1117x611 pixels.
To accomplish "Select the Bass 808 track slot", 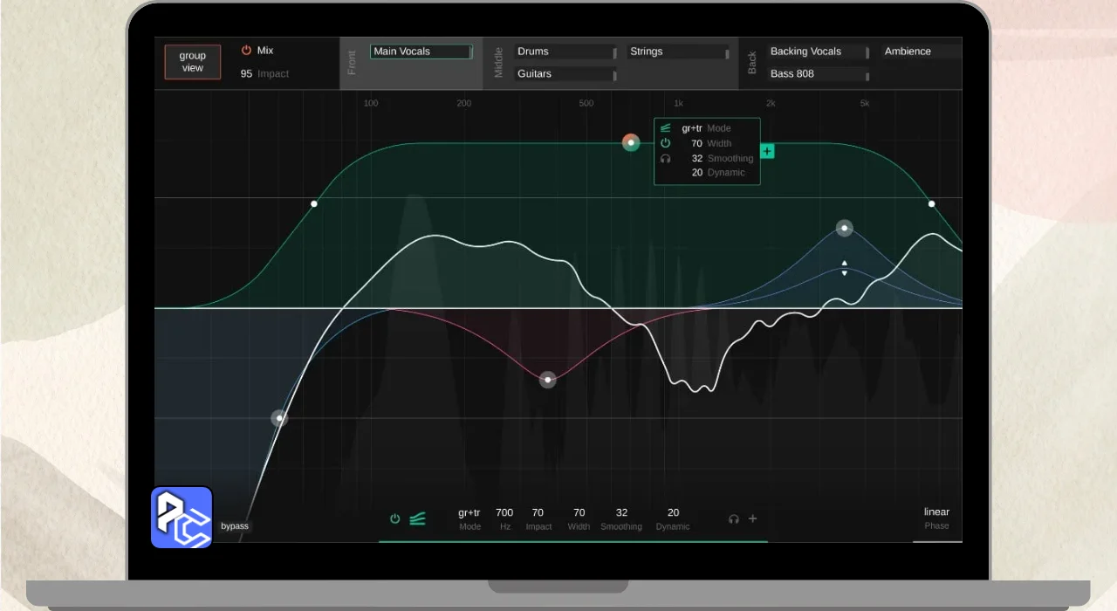I will [818, 74].
